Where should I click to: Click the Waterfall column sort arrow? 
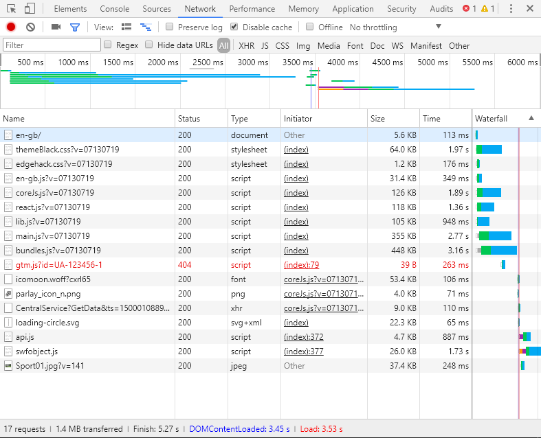[x=531, y=118]
